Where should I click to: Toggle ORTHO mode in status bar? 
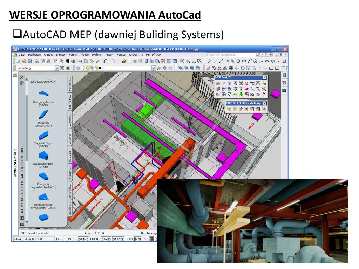click(x=83, y=239)
